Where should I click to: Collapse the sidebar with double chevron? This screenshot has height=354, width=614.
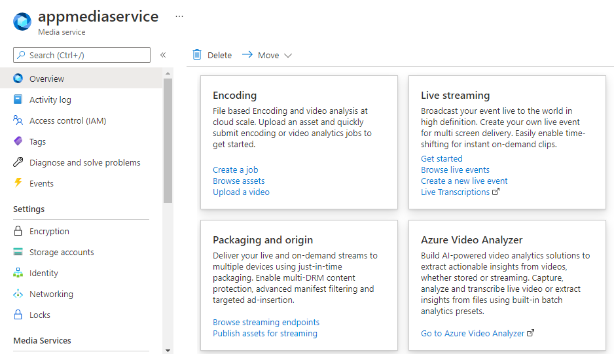pos(163,55)
